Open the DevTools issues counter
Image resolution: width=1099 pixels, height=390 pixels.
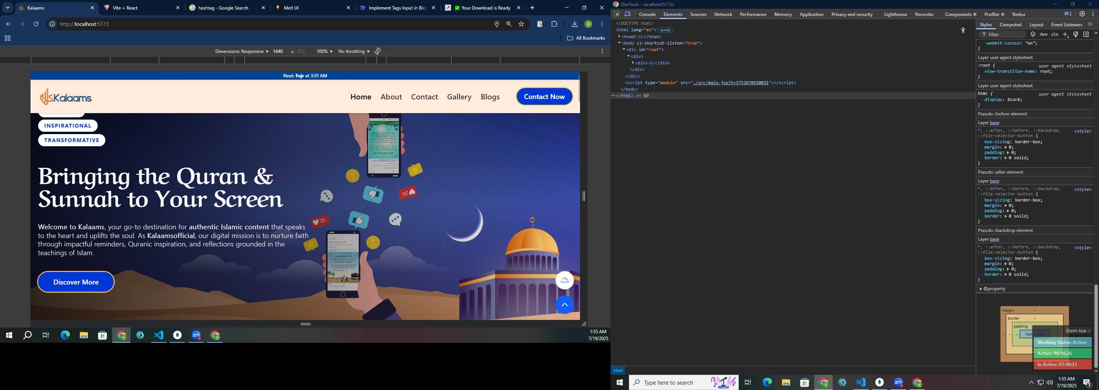[1068, 14]
